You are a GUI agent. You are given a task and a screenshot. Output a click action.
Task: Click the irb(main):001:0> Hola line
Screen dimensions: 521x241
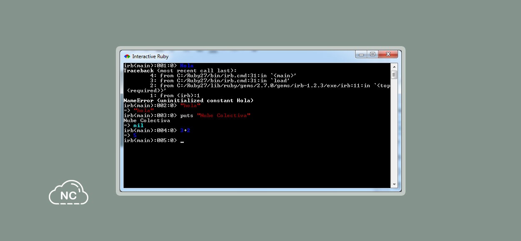click(x=158, y=66)
